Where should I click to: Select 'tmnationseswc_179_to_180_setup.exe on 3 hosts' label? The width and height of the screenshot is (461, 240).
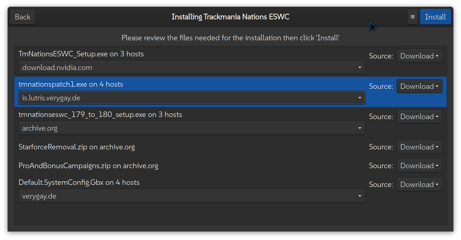click(100, 115)
